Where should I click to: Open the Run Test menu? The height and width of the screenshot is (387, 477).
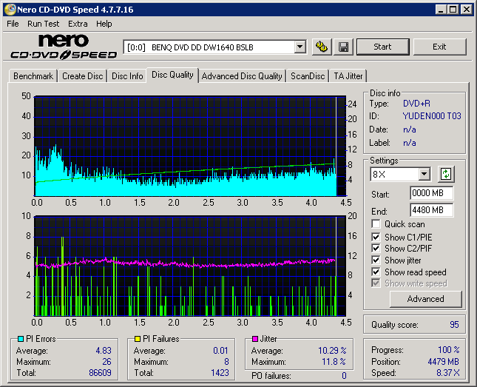[44, 24]
